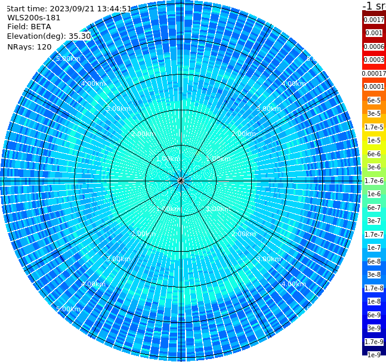Select the 1.7e-6 color bar label
386x362 pixels.
coord(374,181)
